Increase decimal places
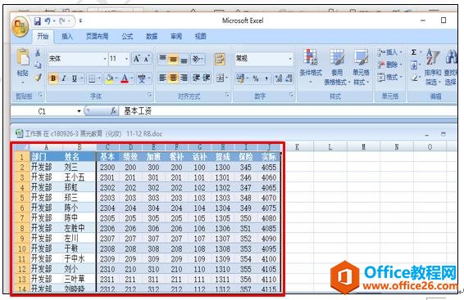 tap(279, 78)
